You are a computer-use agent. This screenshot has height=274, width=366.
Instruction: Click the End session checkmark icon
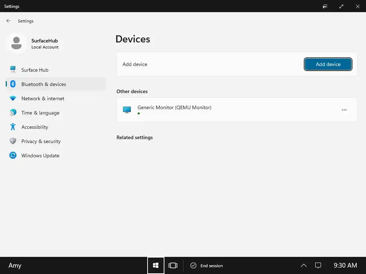(193, 265)
